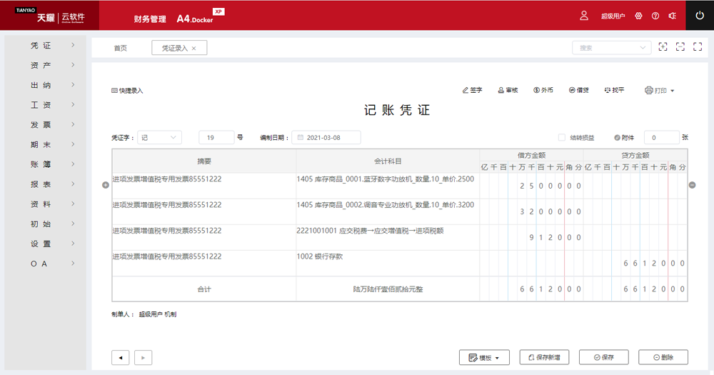Screen dimensions: 714x375
Task: Click the 保存新增 button
Action: [544, 357]
